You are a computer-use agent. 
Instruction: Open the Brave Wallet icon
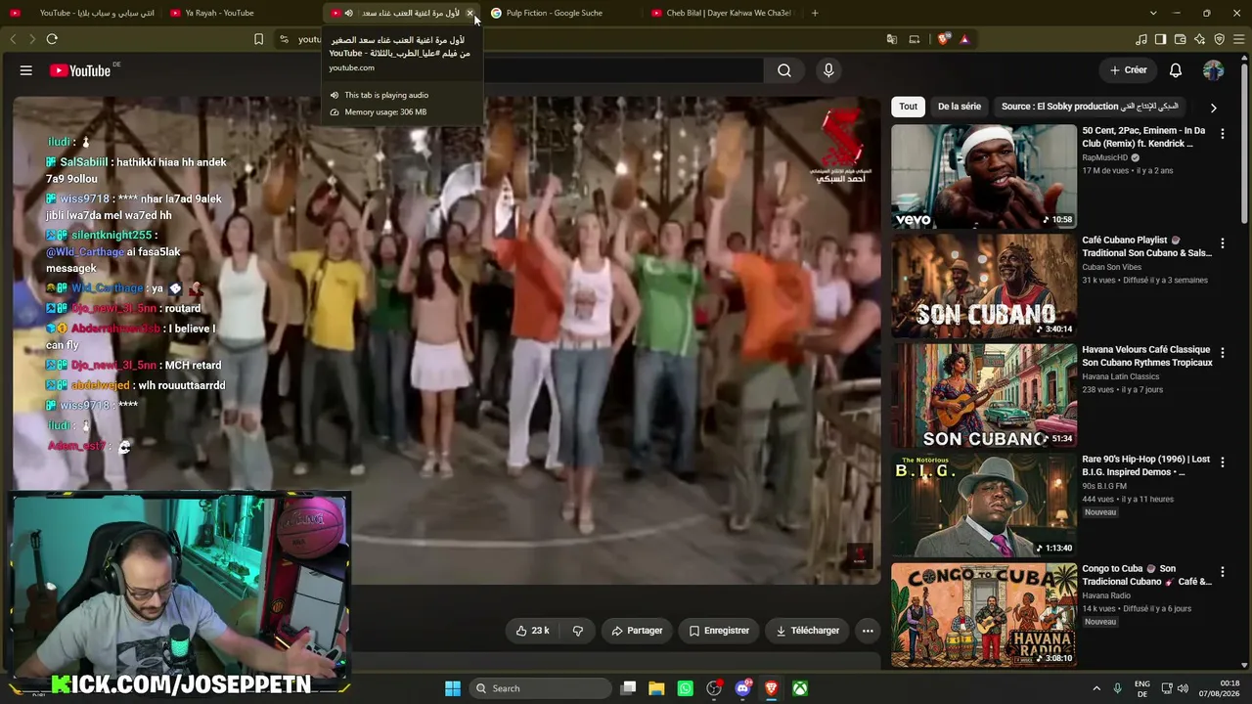(x=1181, y=39)
